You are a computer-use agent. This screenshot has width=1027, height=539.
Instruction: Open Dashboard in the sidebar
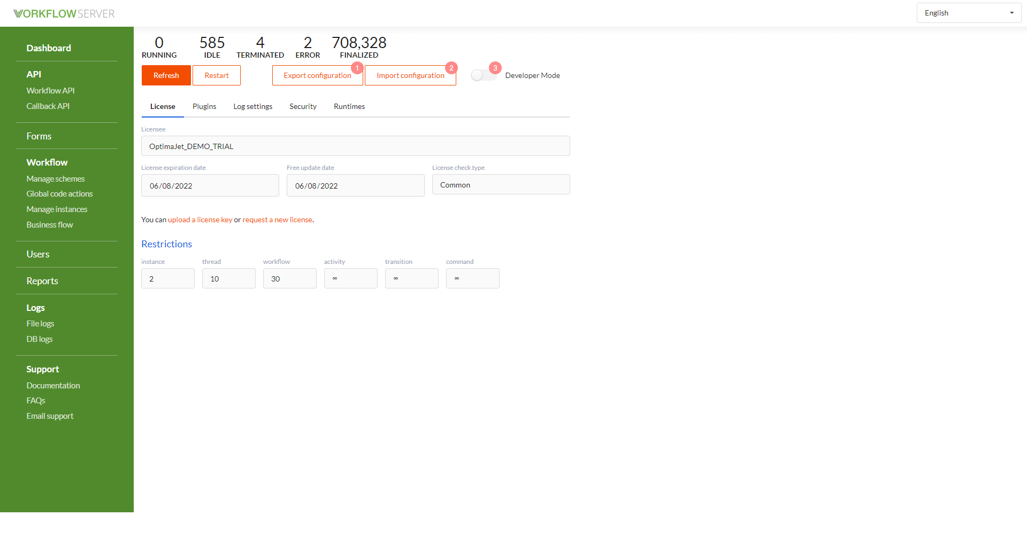coord(49,48)
